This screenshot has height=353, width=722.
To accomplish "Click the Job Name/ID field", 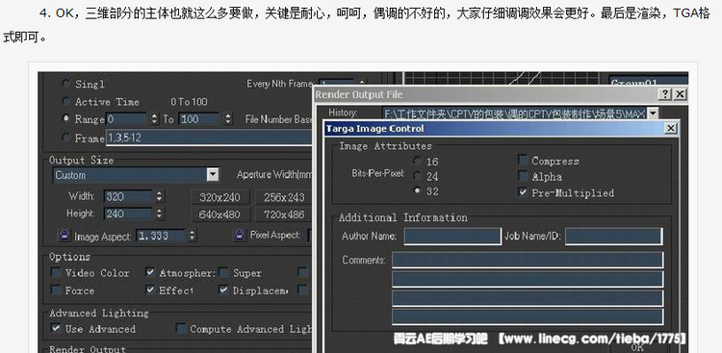I will coord(614,236).
